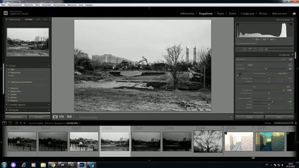Collapse the Histogram panel

tap(292, 20)
